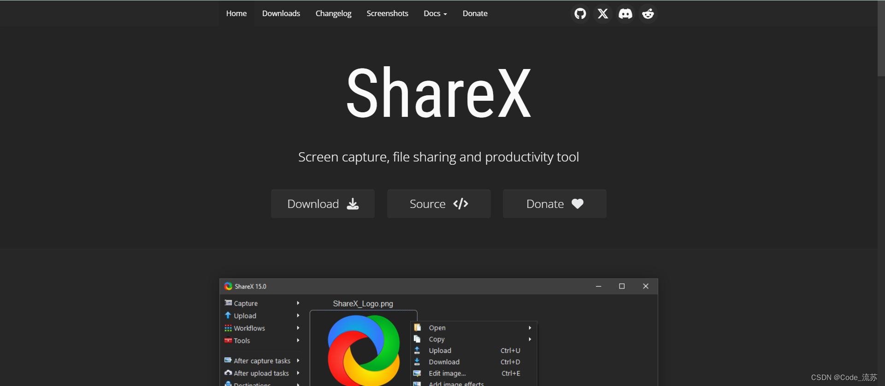The height and width of the screenshot is (386, 885).
Task: Click the code brackets icon on Source button
Action: [x=460, y=204]
